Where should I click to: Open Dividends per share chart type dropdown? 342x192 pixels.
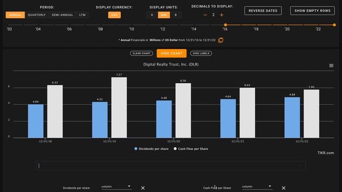[116, 187]
